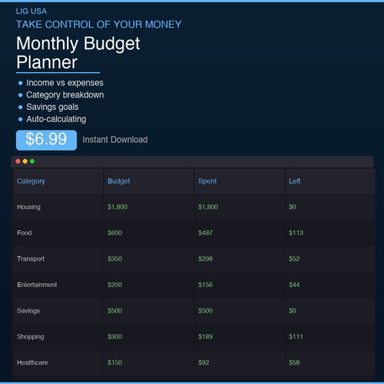Click the Shopping row label
384x384 pixels.
[x=31, y=336]
